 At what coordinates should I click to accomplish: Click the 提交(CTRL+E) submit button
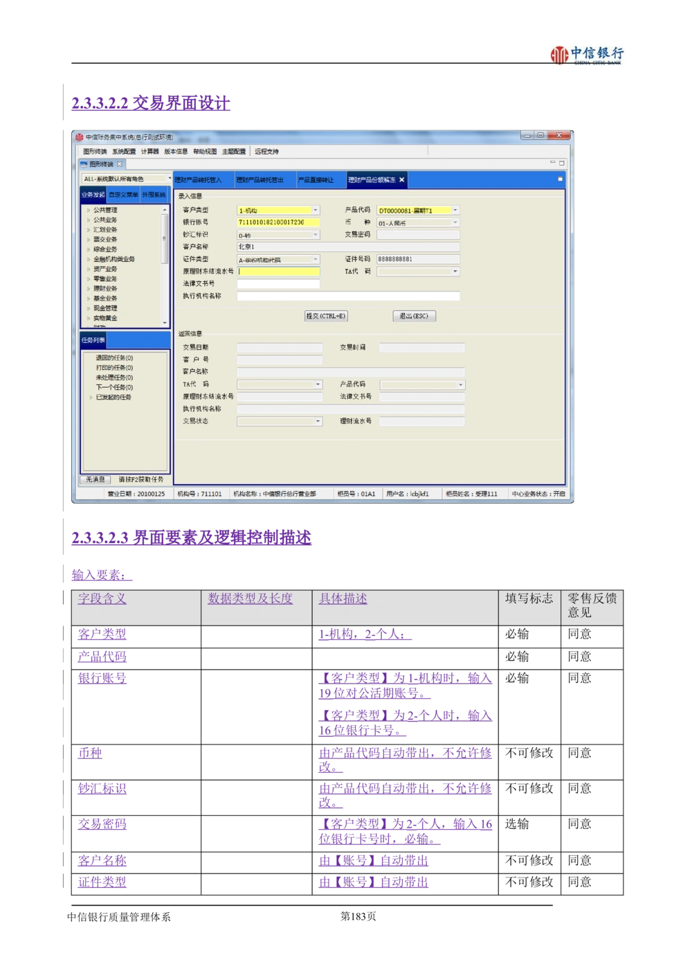pos(326,316)
